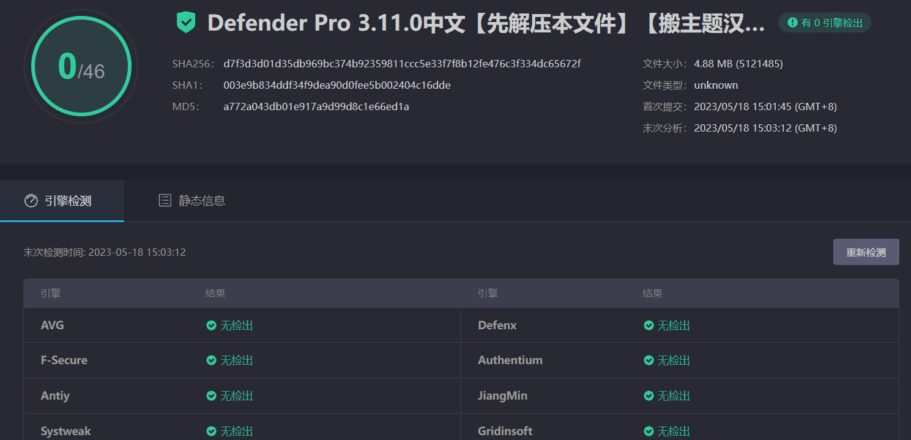Click the file size value 4.88 MB

[x=738, y=64]
